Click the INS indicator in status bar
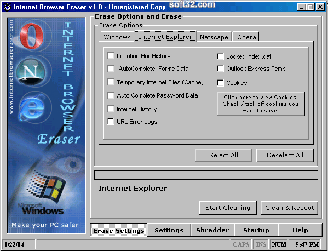 point(261,244)
